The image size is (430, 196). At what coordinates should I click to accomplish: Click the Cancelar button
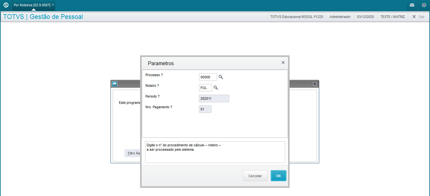[x=255, y=176]
